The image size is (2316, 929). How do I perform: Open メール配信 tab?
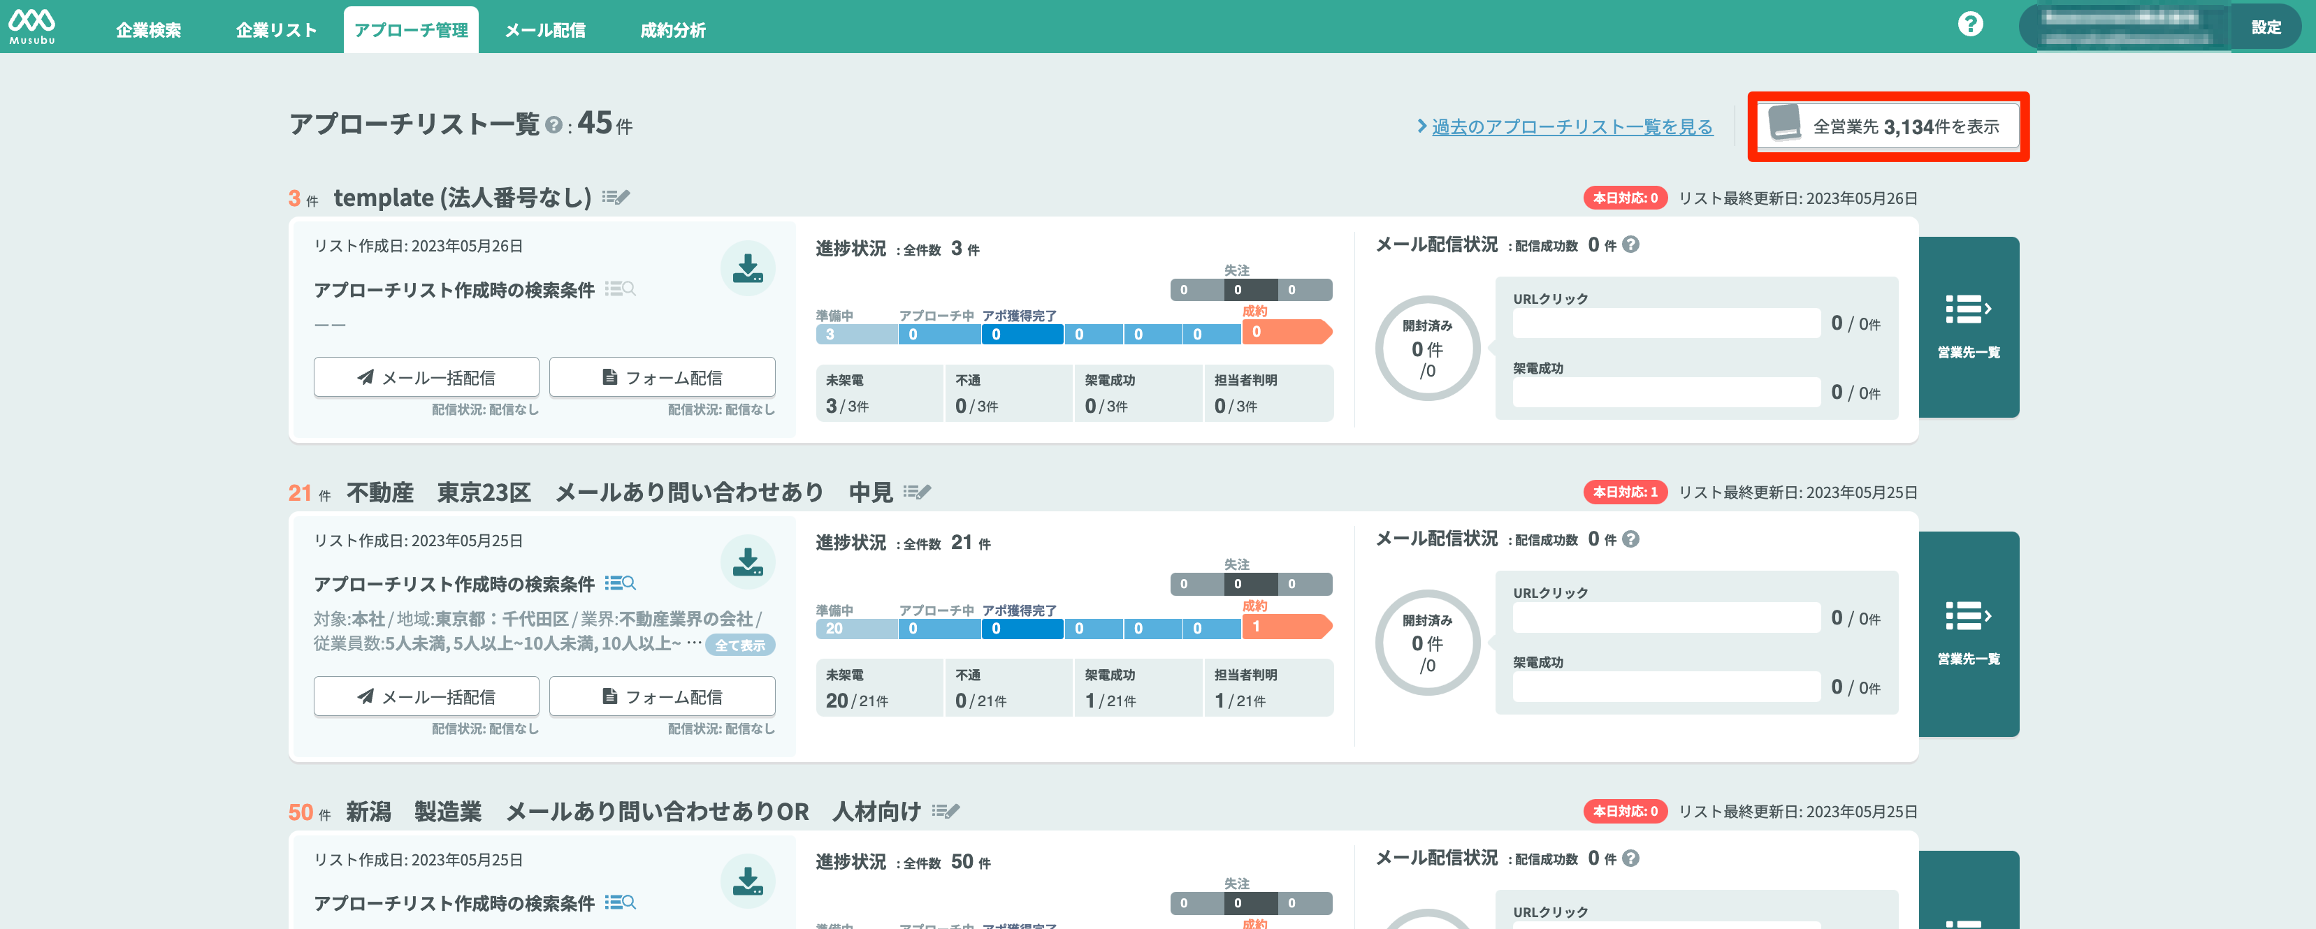click(545, 29)
